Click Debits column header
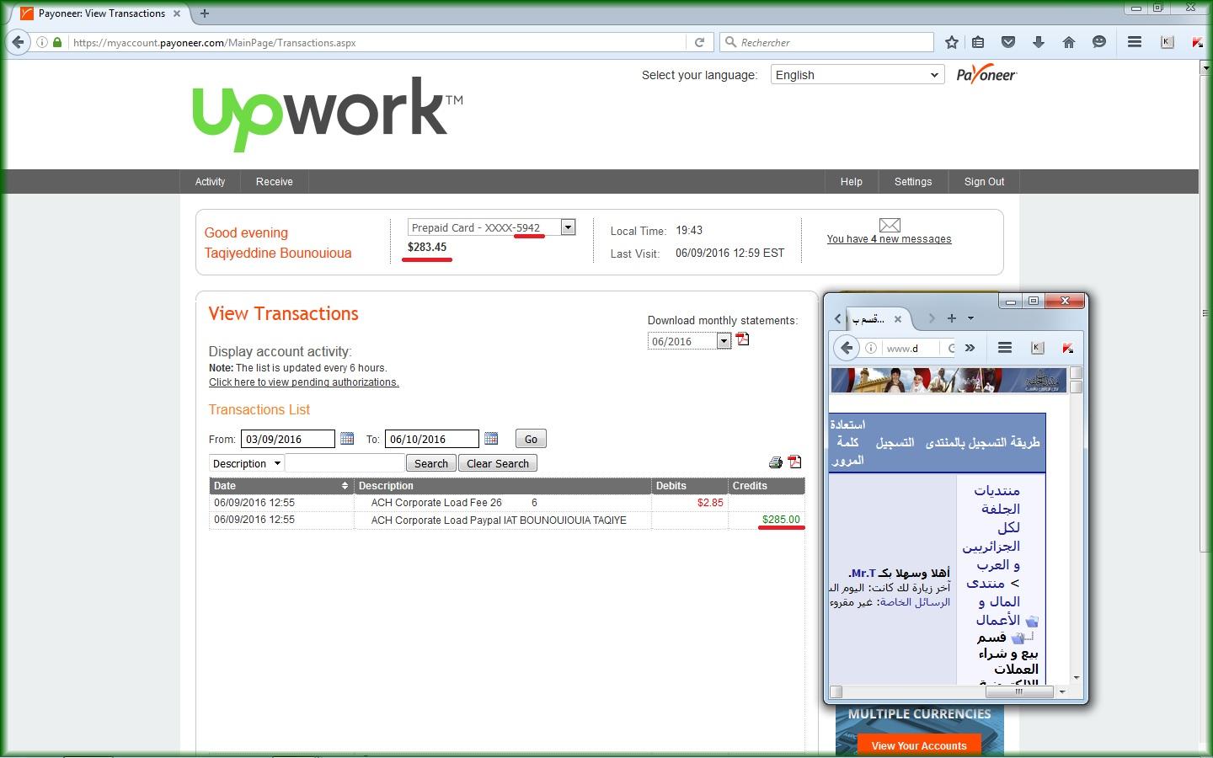1213x758 pixels. [689, 486]
